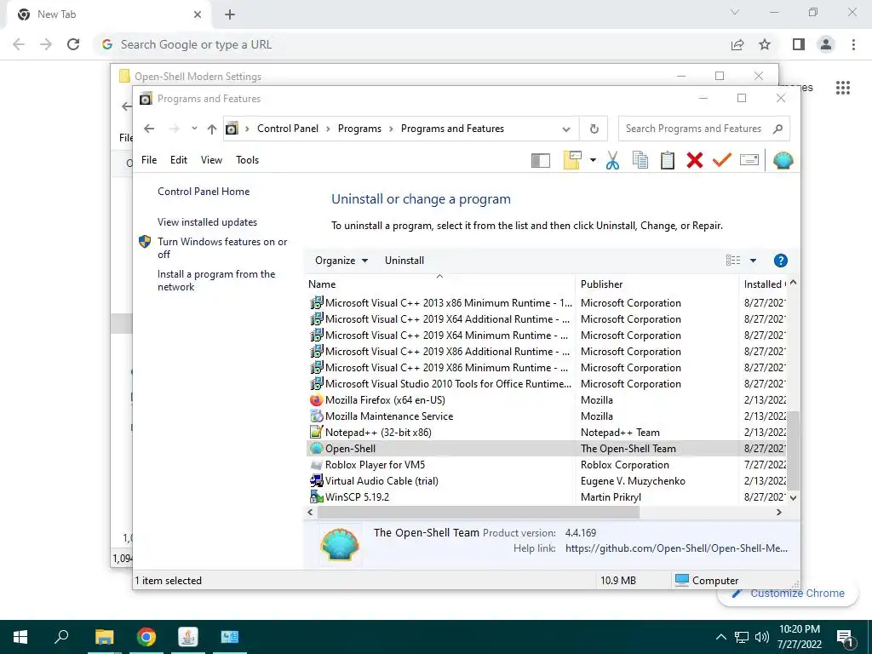The height and width of the screenshot is (654, 872).
Task: Open a new Chrome tab
Action: pos(230,15)
